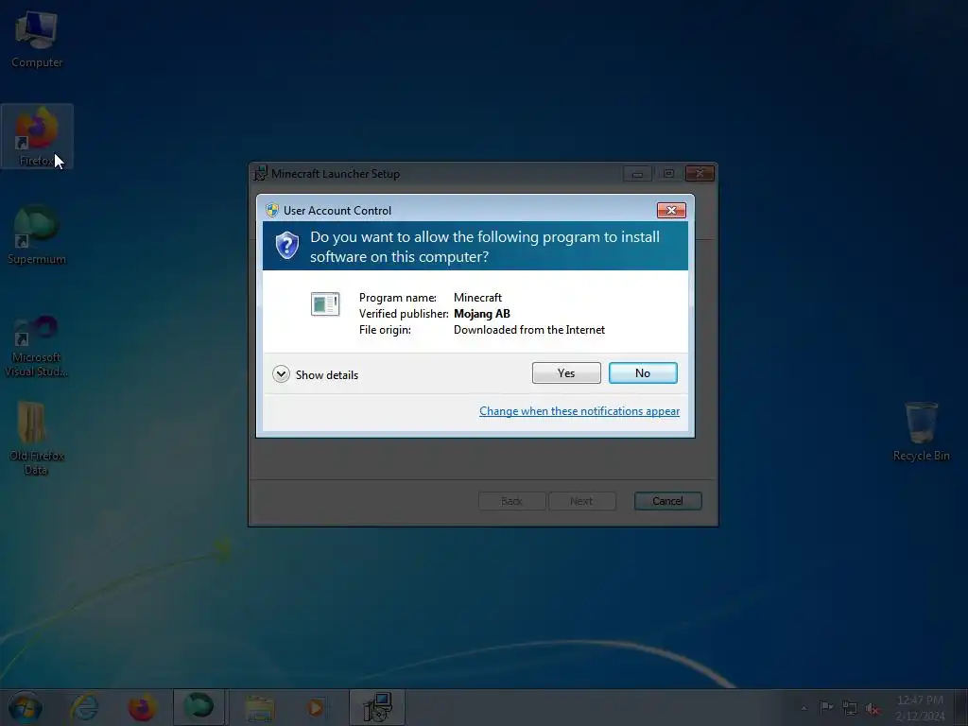Expand Show details chevron

tap(281, 374)
